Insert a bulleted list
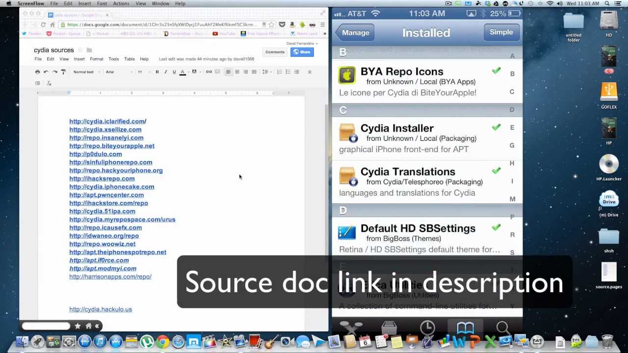 click(288, 72)
